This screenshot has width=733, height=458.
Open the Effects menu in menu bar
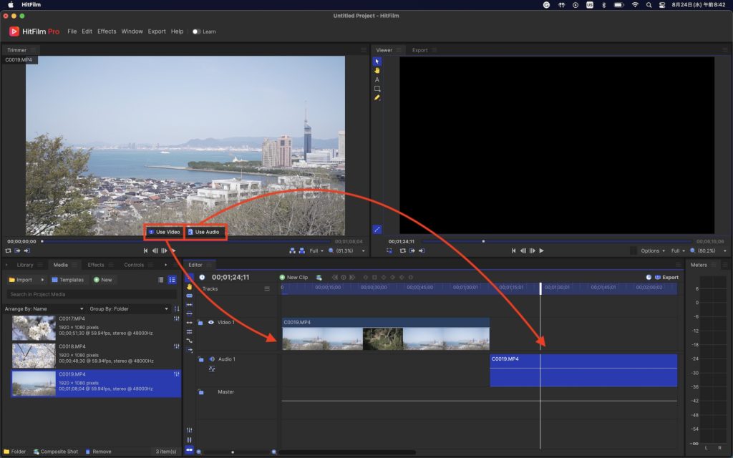(x=107, y=31)
